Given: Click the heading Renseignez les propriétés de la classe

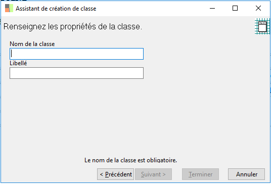Looking at the screenshot, I should coord(73,27).
